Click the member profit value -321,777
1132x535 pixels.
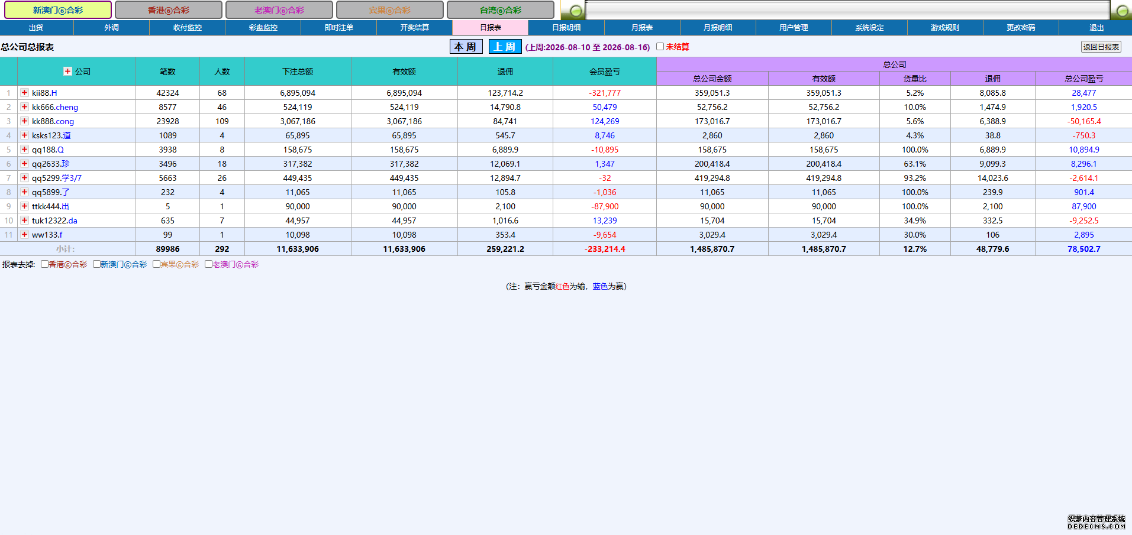[x=605, y=93]
